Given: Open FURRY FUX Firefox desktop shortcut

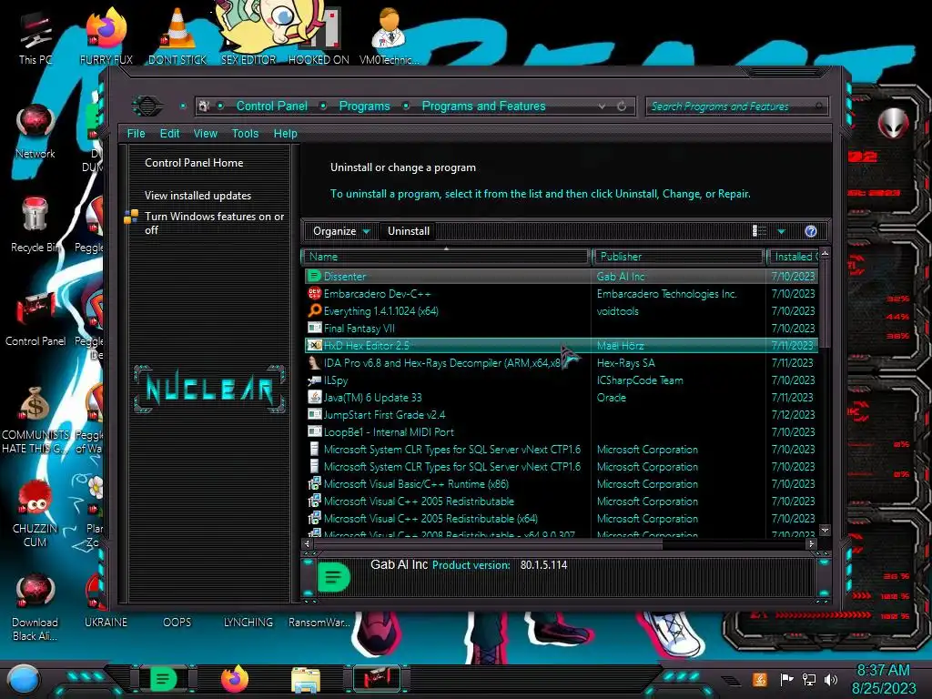Looking at the screenshot, I should pyautogui.click(x=106, y=36).
